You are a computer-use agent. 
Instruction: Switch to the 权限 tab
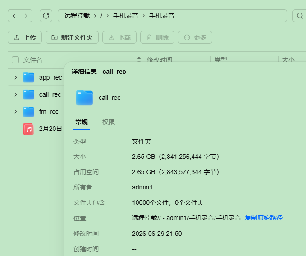109,122
